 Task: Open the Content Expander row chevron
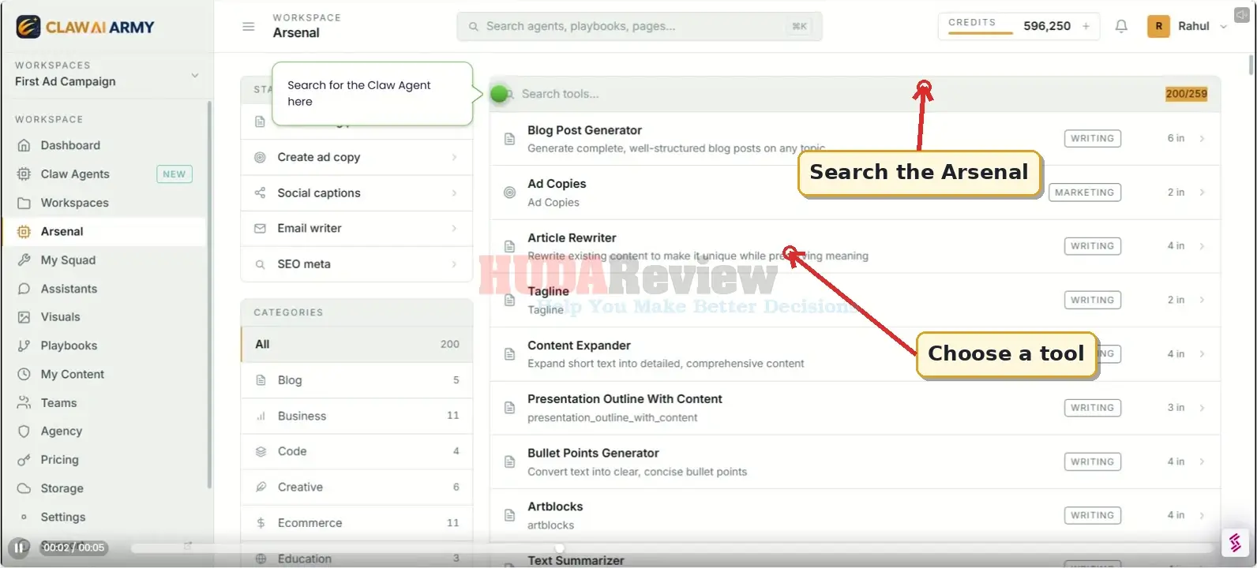(1202, 354)
